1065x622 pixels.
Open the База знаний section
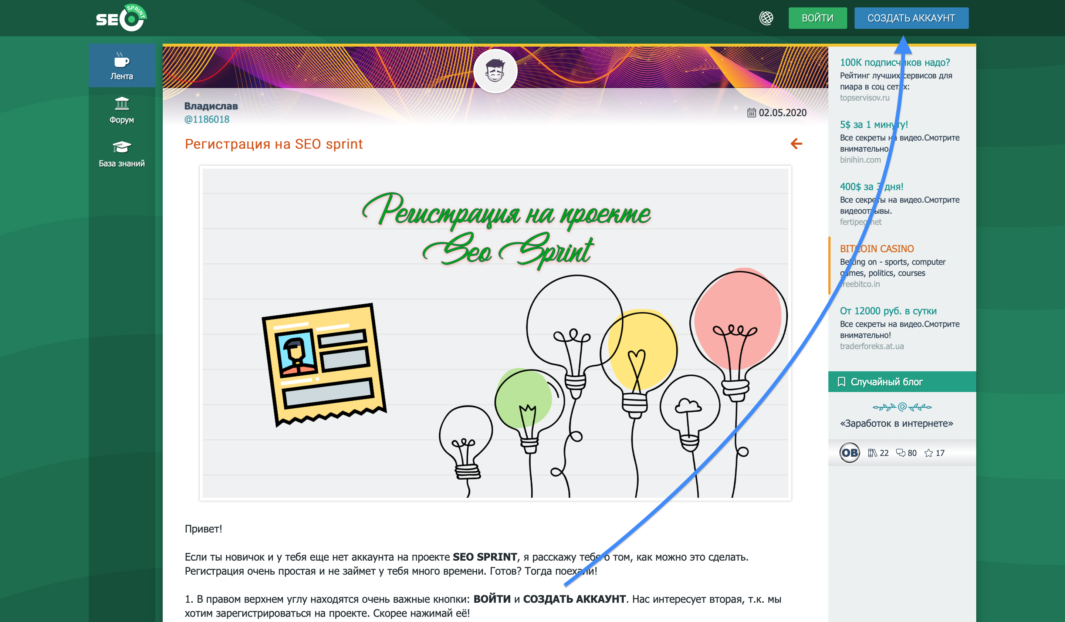tap(122, 154)
